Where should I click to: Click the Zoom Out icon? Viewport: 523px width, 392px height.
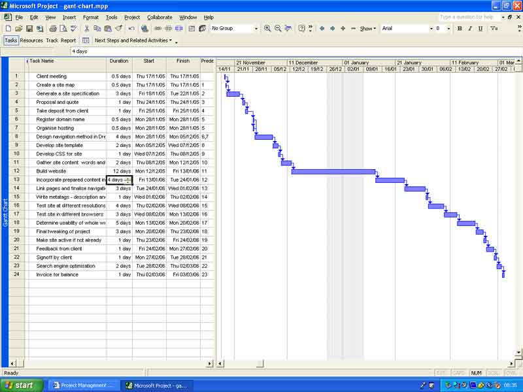tap(277, 29)
